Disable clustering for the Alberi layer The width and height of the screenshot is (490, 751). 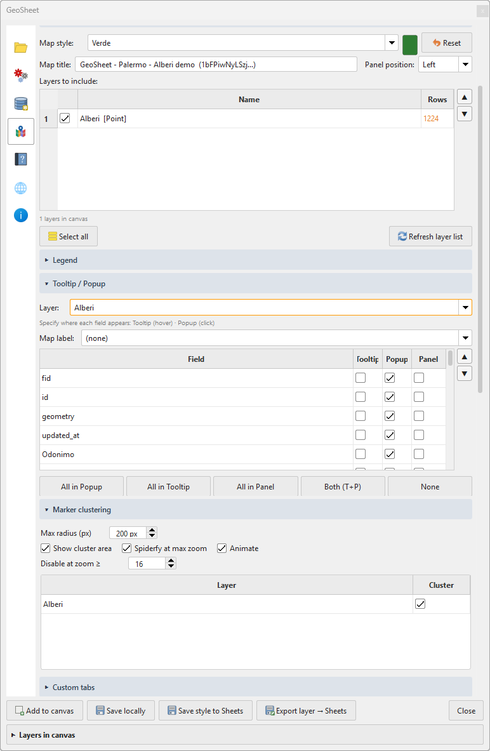[420, 604]
